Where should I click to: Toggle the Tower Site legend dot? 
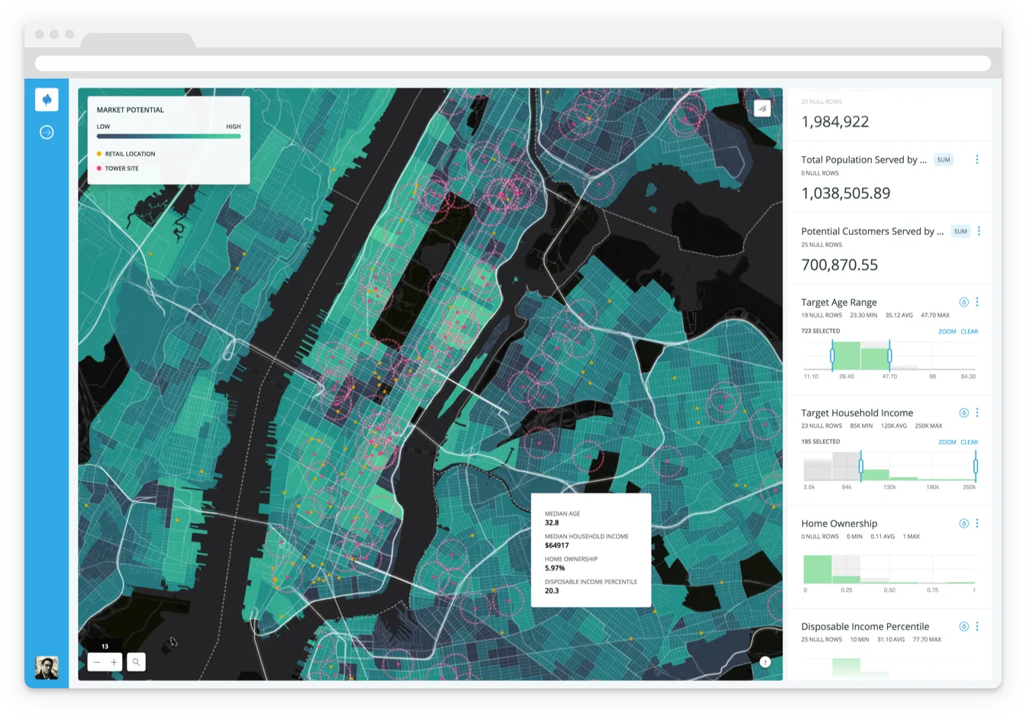pyautogui.click(x=98, y=168)
